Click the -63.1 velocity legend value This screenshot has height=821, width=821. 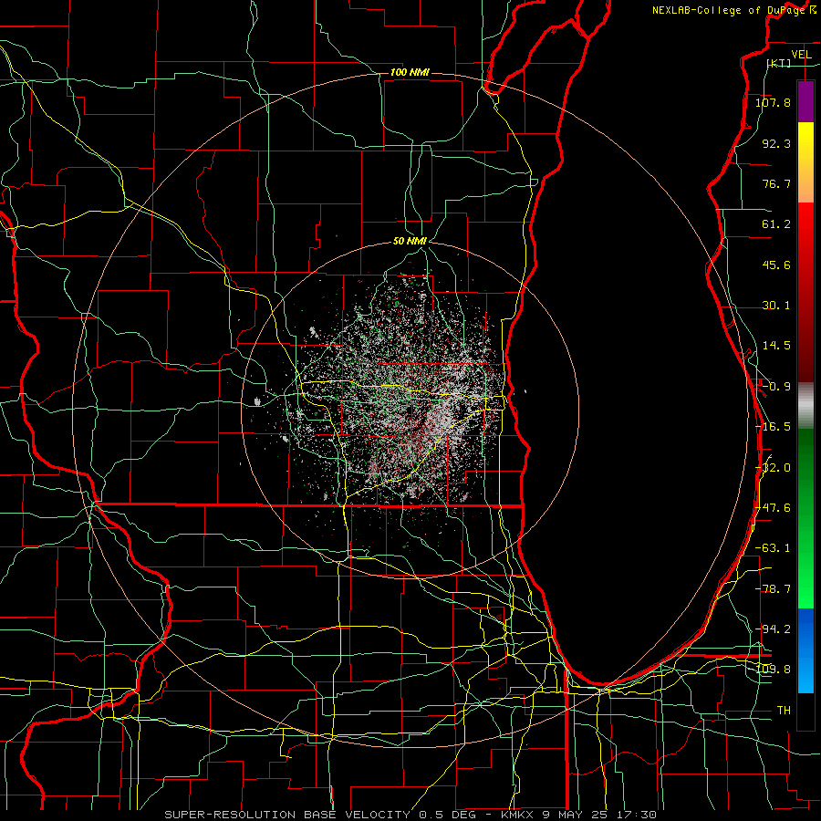[773, 548]
